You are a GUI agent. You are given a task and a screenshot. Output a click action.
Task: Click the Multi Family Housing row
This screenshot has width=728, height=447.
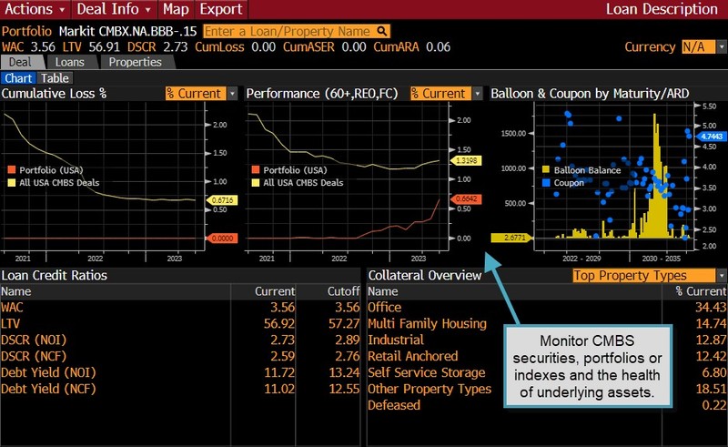(547, 324)
